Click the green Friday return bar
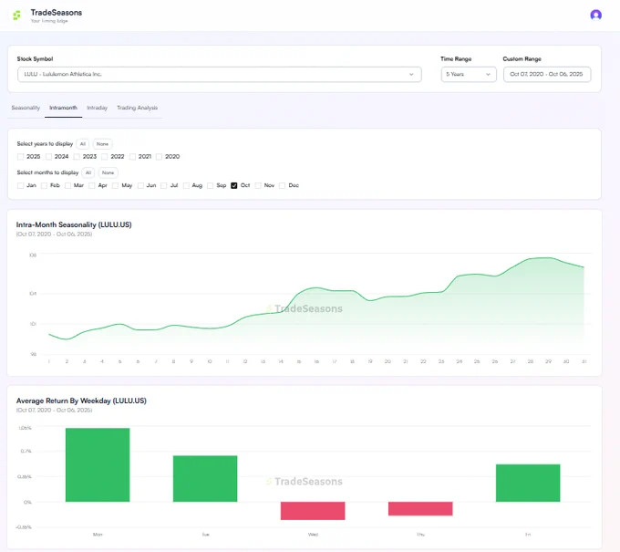 (528, 484)
